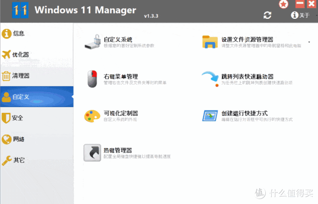
Task: Select the 安全 shield icon
Action: 6,118
